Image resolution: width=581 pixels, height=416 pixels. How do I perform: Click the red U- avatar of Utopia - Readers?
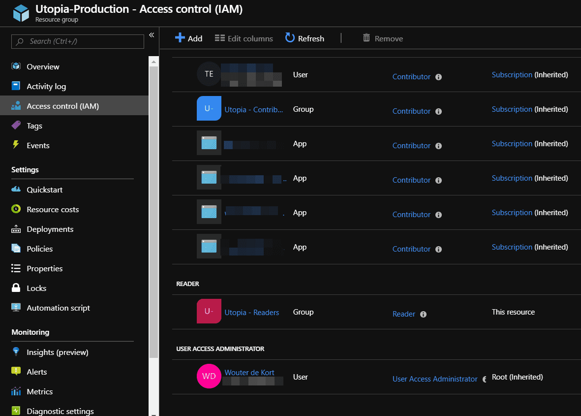pos(209,311)
